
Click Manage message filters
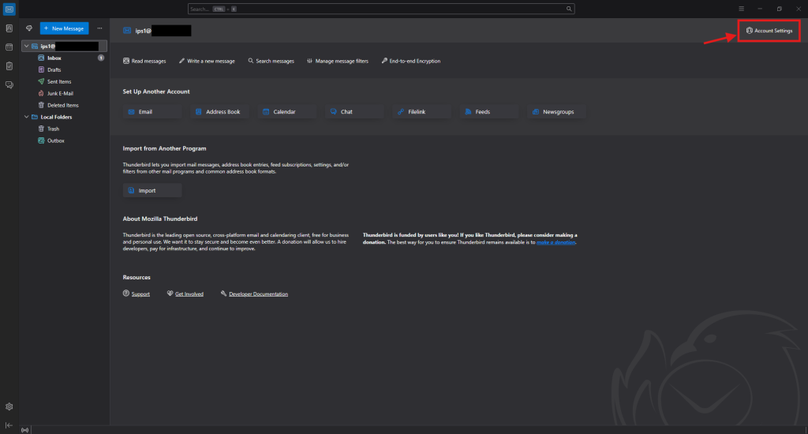(338, 61)
